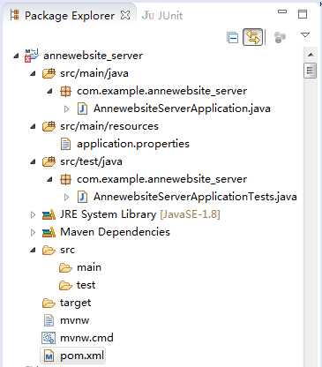Expand AnnewebsiteServerApplication.java tree node
This screenshot has width=322, height=367.
point(66,109)
